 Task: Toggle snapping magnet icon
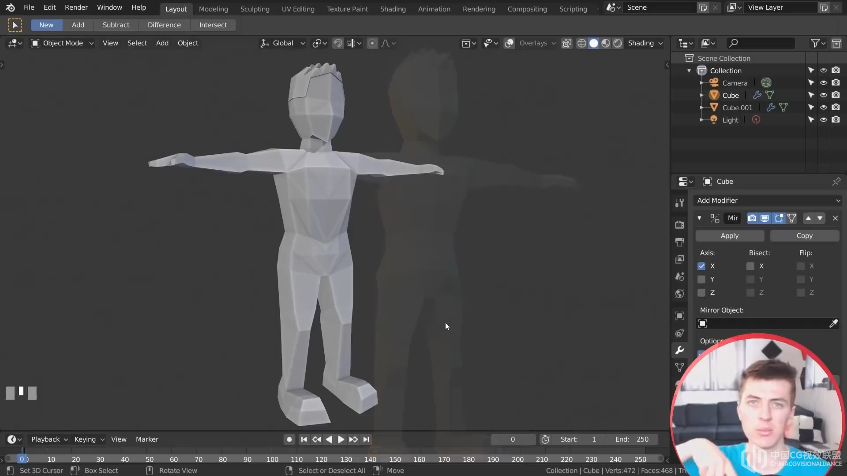[x=337, y=43]
